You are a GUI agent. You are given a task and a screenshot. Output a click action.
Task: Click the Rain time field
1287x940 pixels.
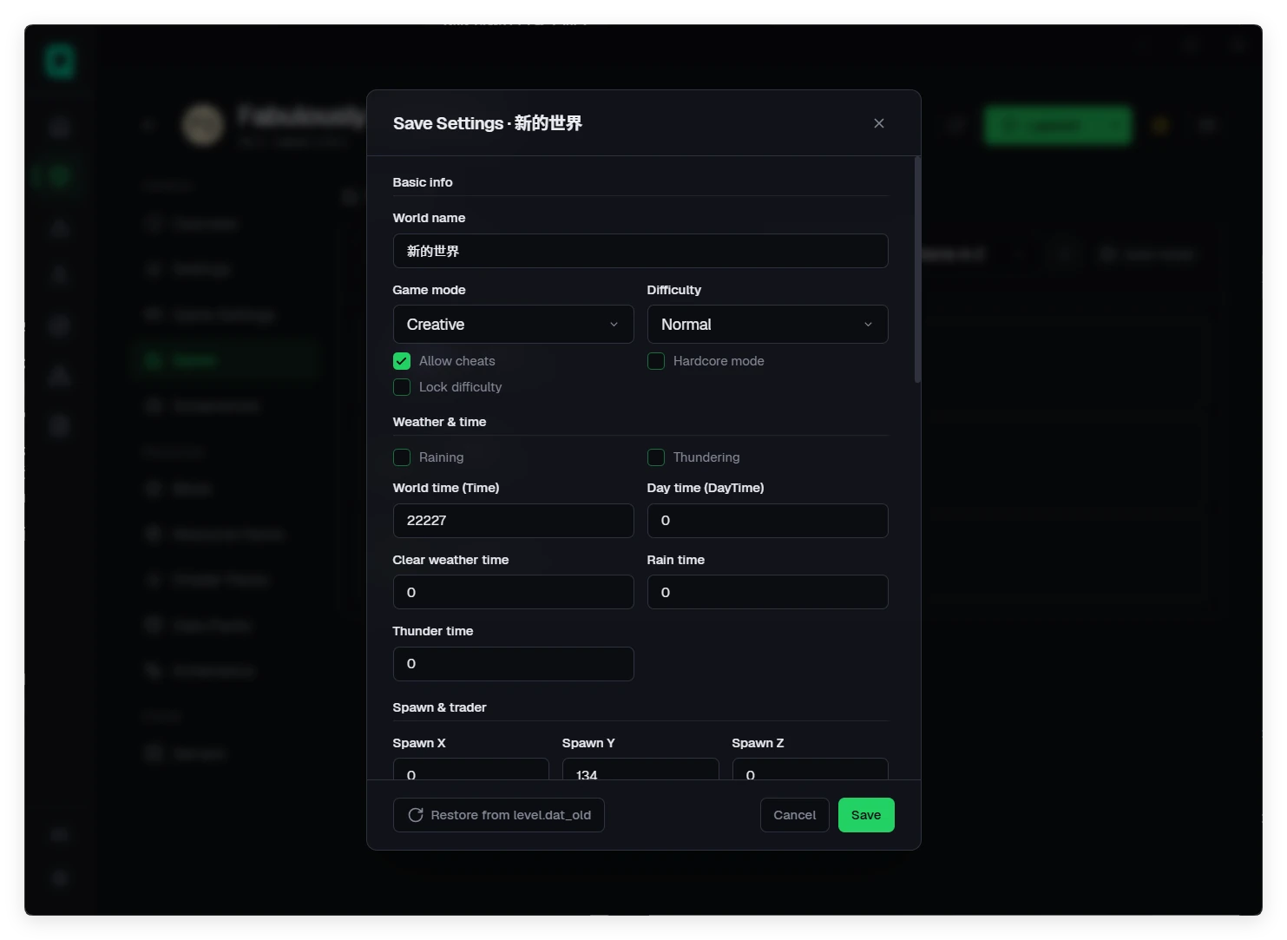click(767, 592)
